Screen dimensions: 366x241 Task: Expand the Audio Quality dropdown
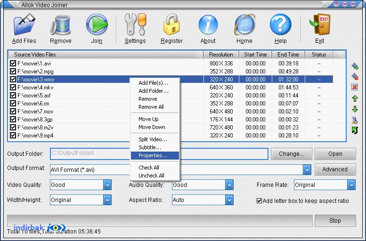coord(229,185)
